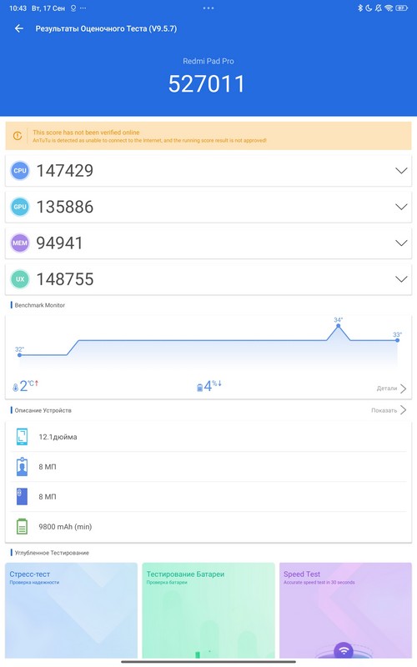The height and width of the screenshot is (667, 417).
Task: Tap the front camera 8 МП icon
Action: point(22,467)
